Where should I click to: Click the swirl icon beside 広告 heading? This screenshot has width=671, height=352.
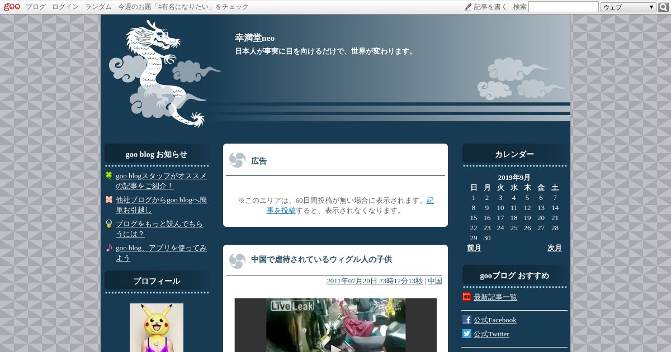coord(237,160)
